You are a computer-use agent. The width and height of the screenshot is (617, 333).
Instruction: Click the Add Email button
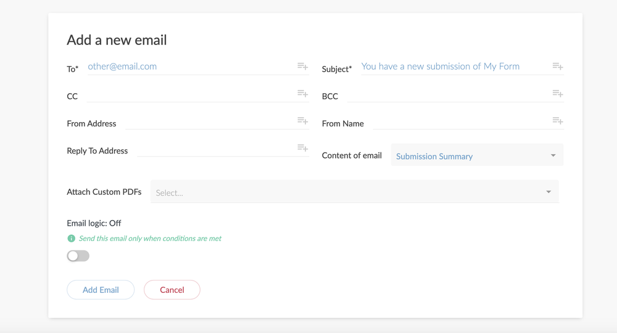point(101,290)
